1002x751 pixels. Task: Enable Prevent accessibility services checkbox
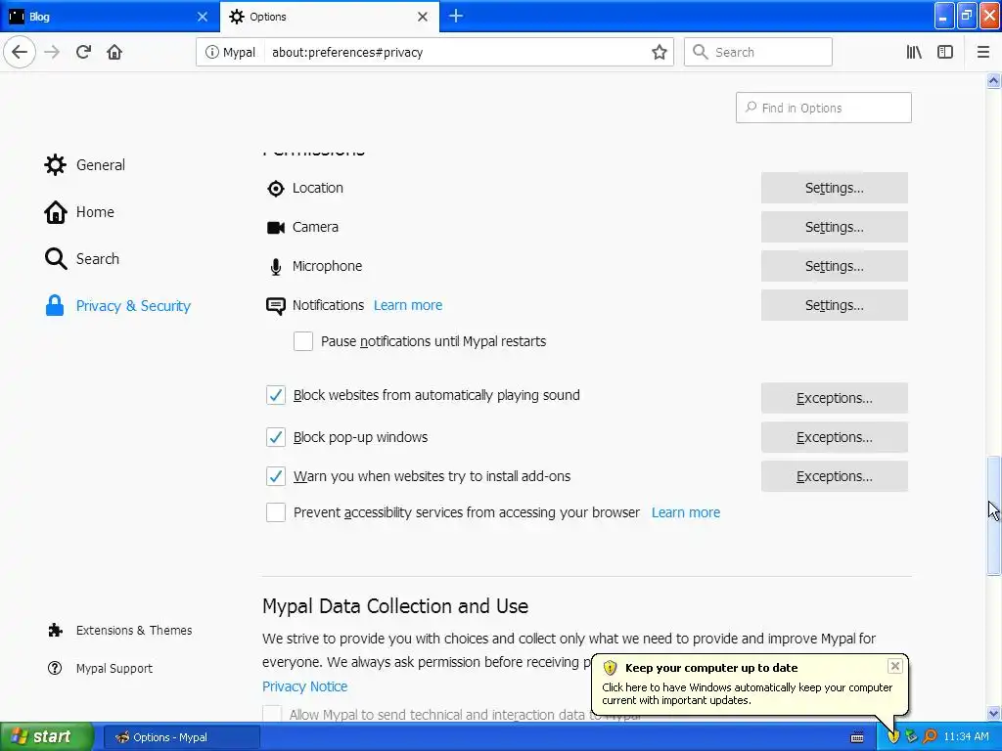coord(275,512)
